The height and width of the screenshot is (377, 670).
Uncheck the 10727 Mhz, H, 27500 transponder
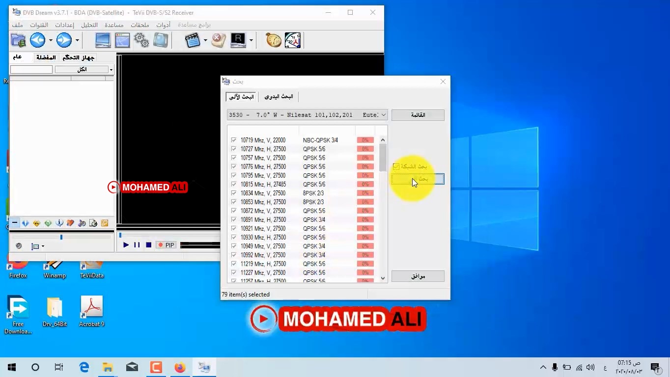coord(234,149)
